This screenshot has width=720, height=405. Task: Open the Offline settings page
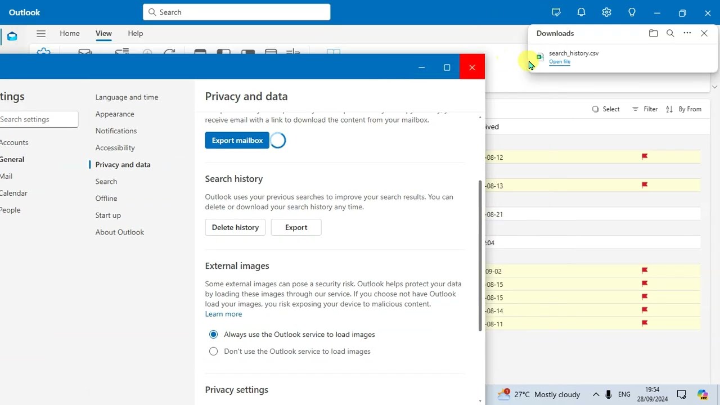pyautogui.click(x=106, y=199)
